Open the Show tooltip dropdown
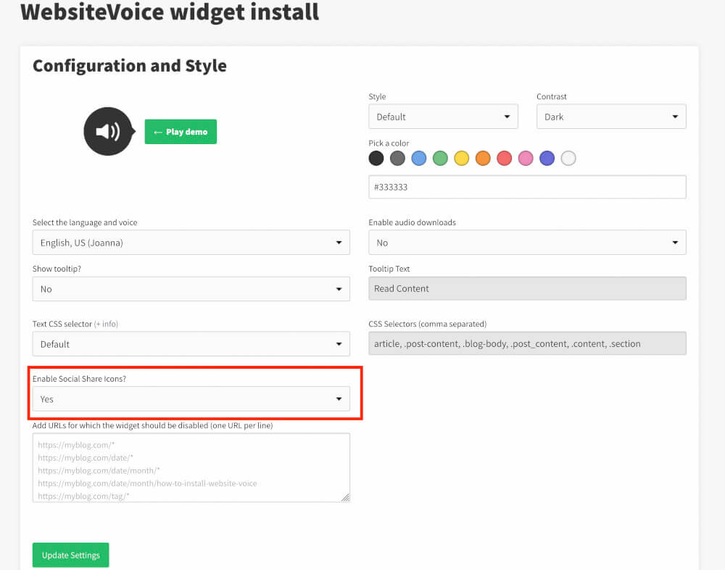 191,289
